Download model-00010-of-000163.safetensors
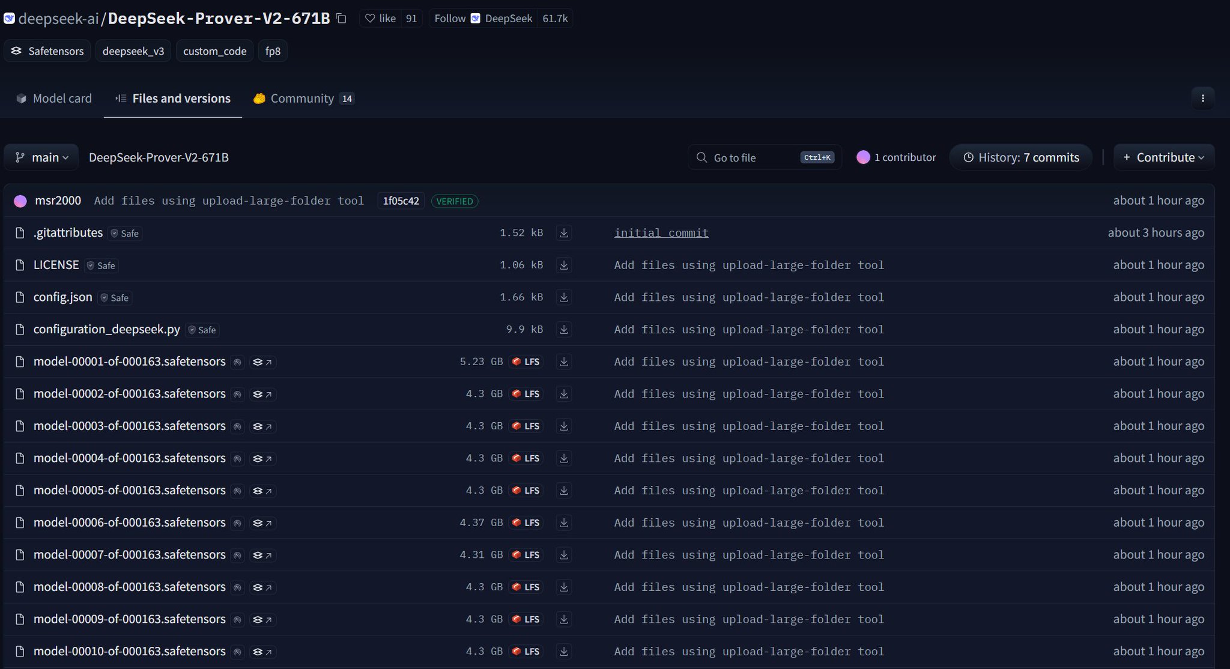Viewport: 1230px width, 669px height. (564, 651)
